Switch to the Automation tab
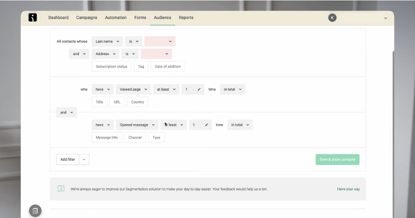415x218 pixels. 116,17
